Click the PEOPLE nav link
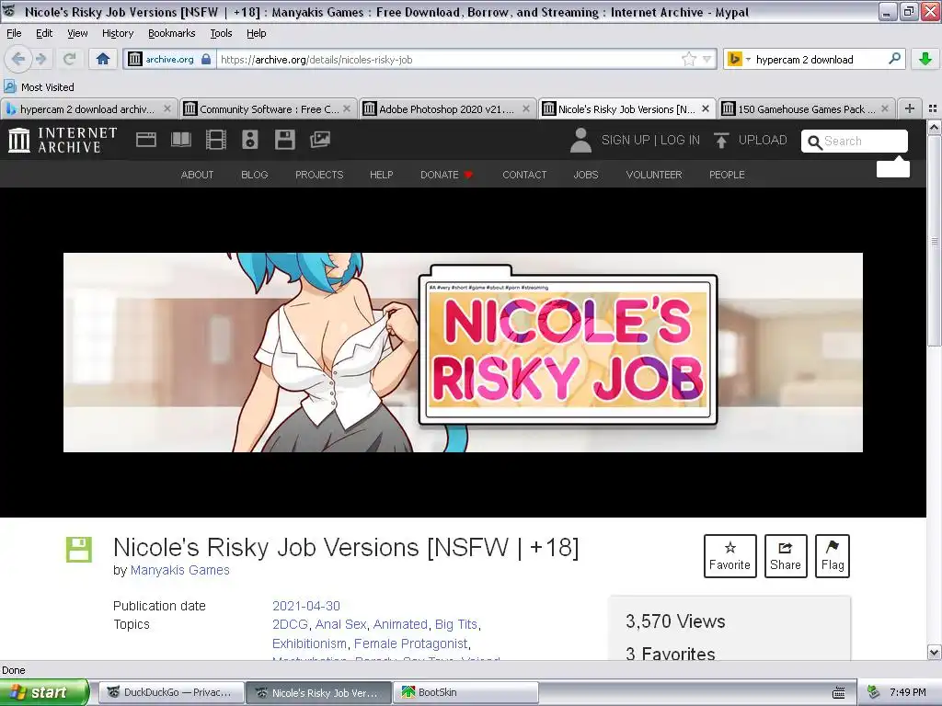The height and width of the screenshot is (706, 942). coord(727,175)
